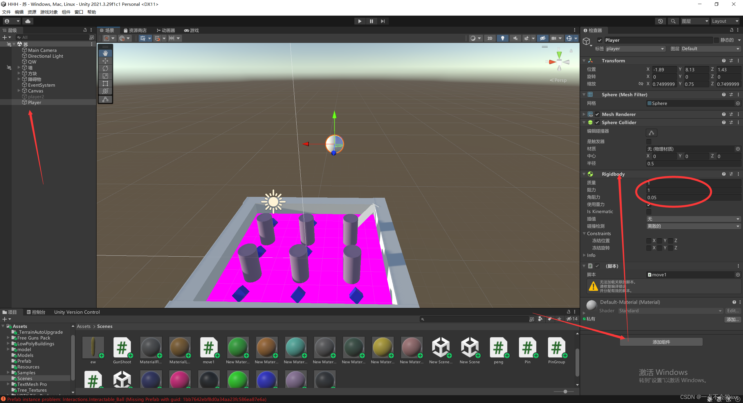Click the 编辑碰撞器 edit collider icon
This screenshot has height=403, width=743.
click(651, 132)
